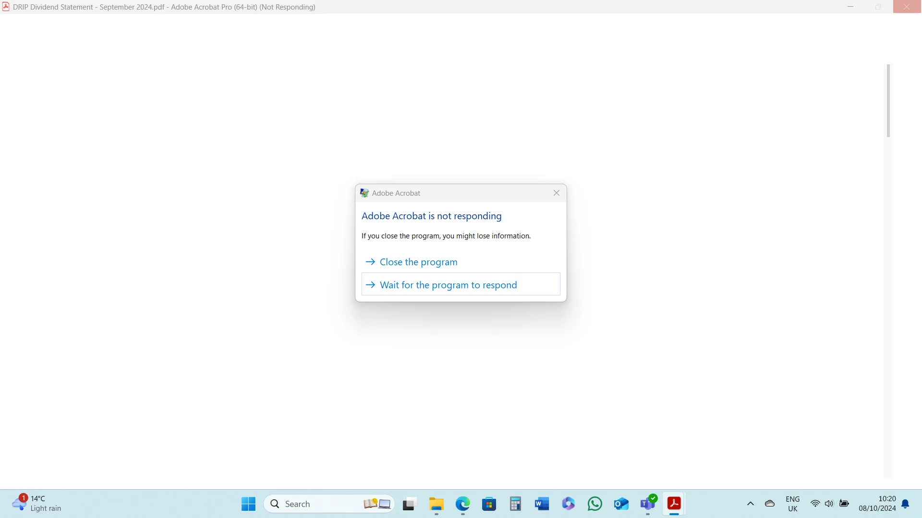Click 'Close the program' option
Image resolution: width=922 pixels, height=518 pixels.
(418, 262)
